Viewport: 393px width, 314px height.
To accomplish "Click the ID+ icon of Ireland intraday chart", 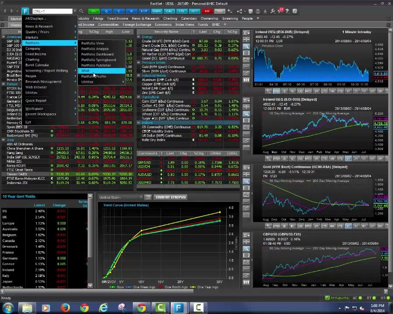I will click(x=246, y=33).
